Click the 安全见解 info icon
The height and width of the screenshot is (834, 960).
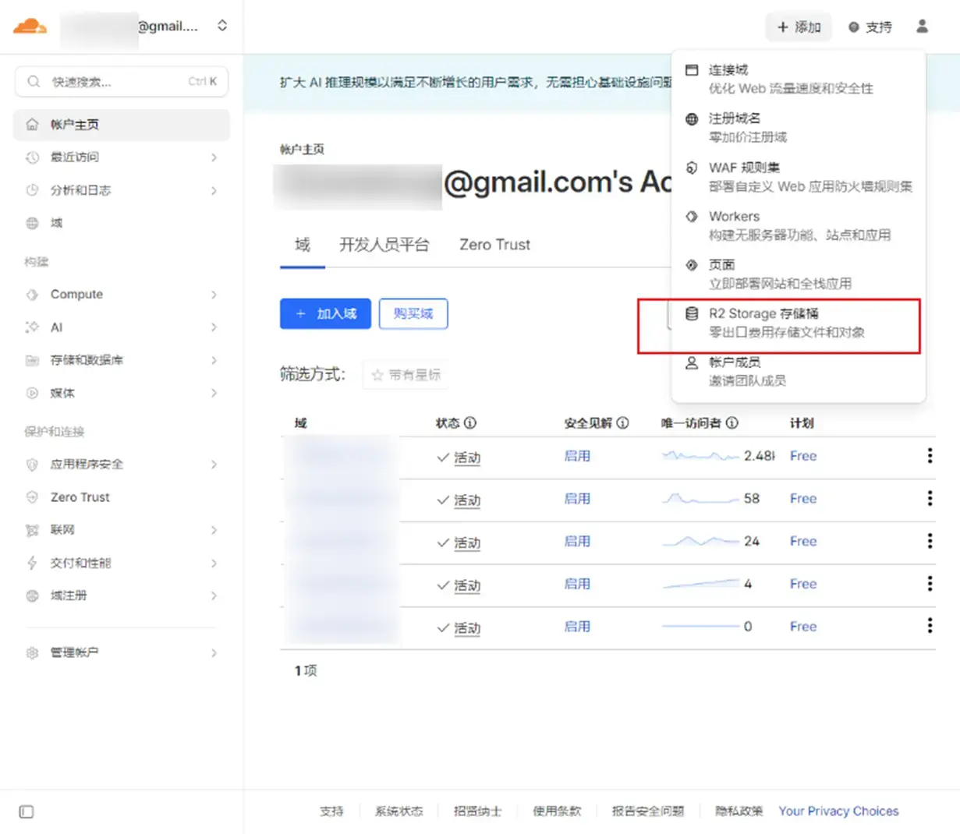point(622,423)
